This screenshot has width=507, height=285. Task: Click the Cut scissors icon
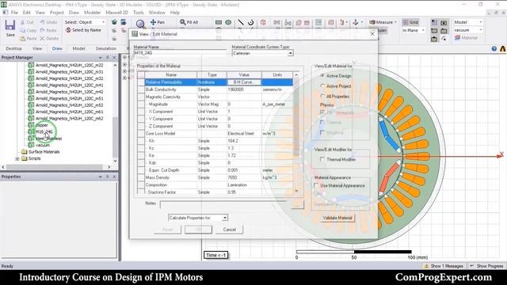point(22,22)
